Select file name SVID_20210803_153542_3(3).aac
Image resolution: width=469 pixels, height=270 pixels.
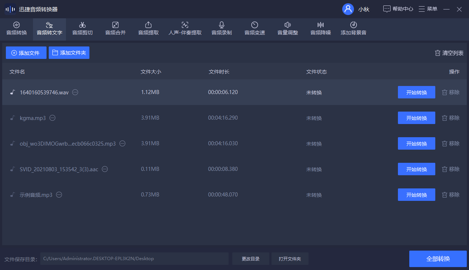click(x=59, y=169)
